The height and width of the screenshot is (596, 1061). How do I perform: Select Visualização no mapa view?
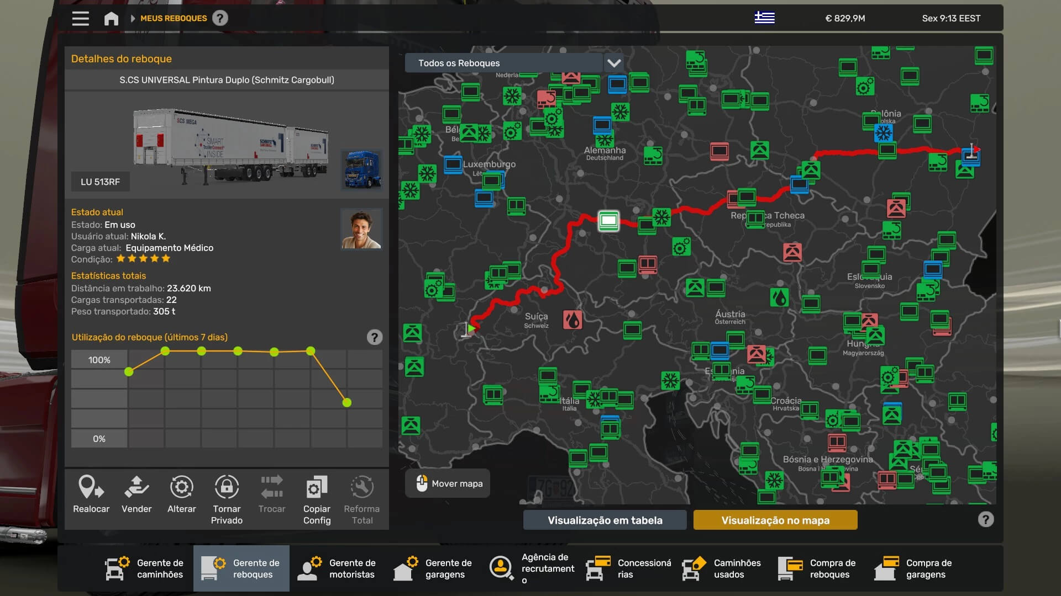pyautogui.click(x=775, y=520)
